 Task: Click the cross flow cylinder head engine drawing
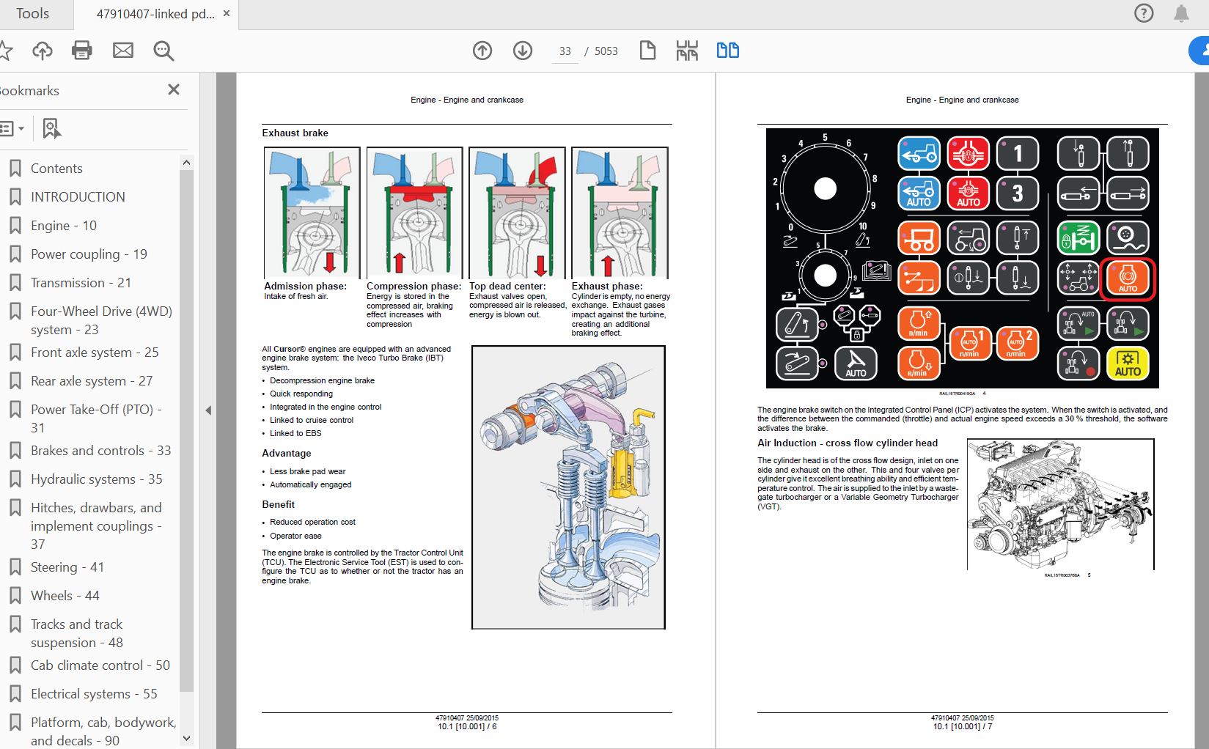click(1060, 504)
